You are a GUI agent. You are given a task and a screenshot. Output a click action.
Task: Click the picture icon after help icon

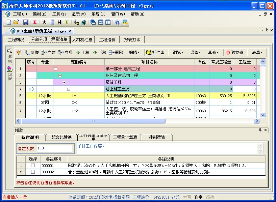(125, 22)
